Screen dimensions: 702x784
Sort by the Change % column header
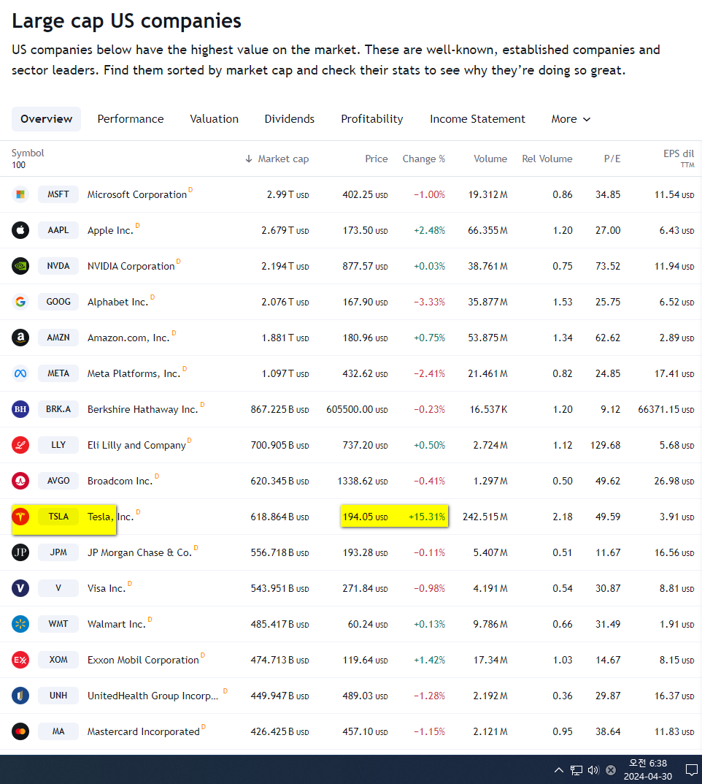click(x=424, y=159)
